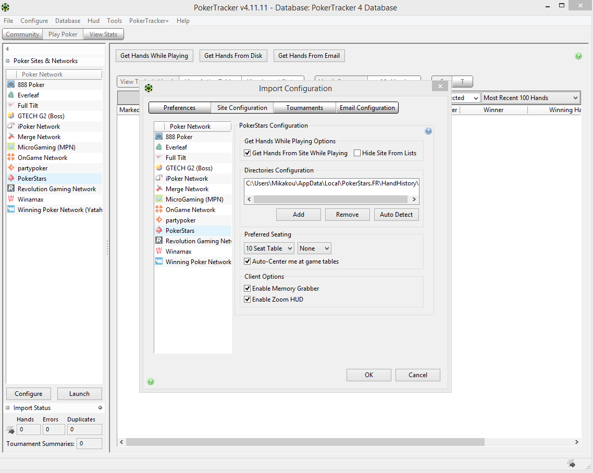Click the GTECH G2 (Boss) icon in the dialog list
593x473 pixels.
click(x=159, y=168)
